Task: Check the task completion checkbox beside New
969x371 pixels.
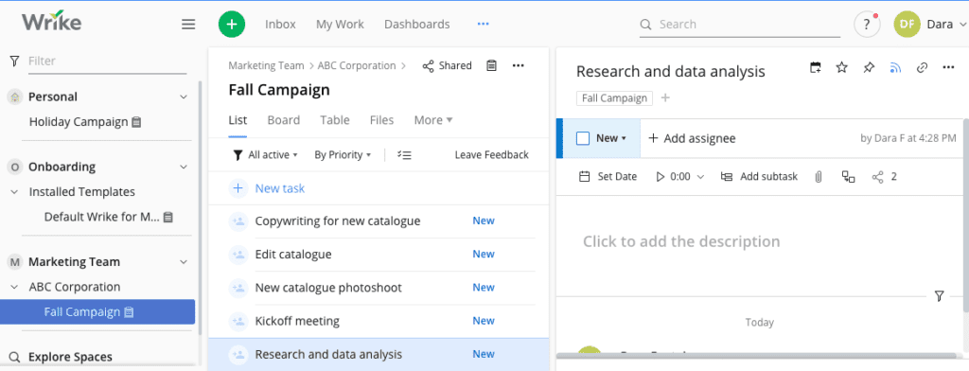Action: 583,138
